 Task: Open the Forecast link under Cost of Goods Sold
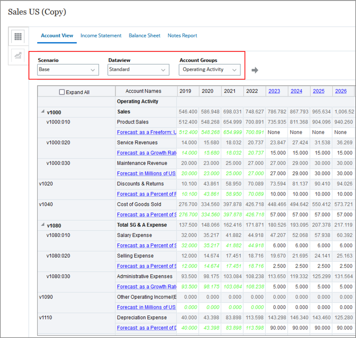[146, 214]
